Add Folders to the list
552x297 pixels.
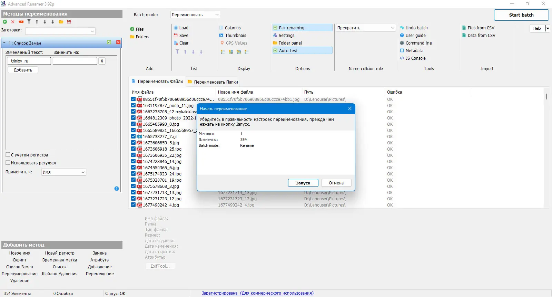140,37
